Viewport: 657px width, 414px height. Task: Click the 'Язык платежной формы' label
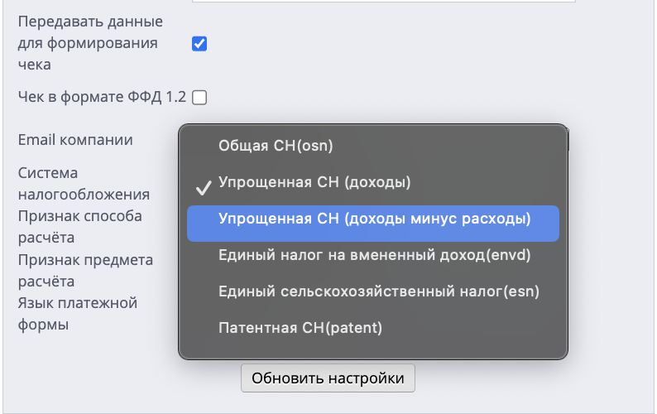(78, 313)
